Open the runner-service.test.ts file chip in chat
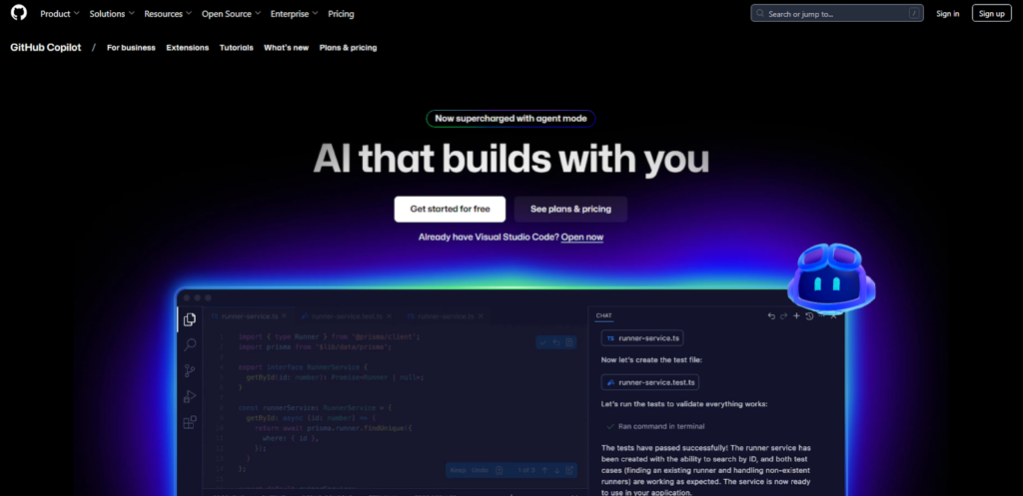The image size is (1023, 496). pyautogui.click(x=649, y=382)
